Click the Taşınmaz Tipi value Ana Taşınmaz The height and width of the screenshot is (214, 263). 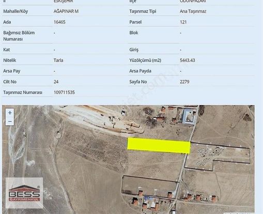tap(193, 11)
